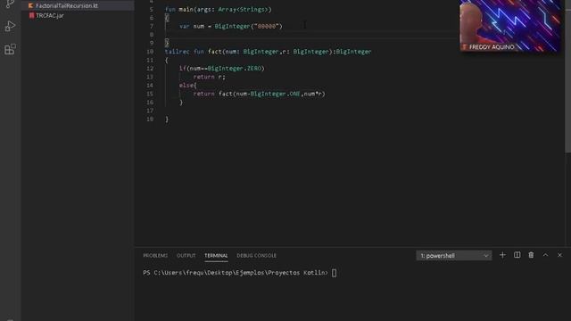
Task: Open the Run and Debug view
Action: [10, 26]
